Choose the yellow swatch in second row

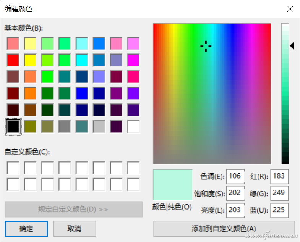tap(30, 60)
